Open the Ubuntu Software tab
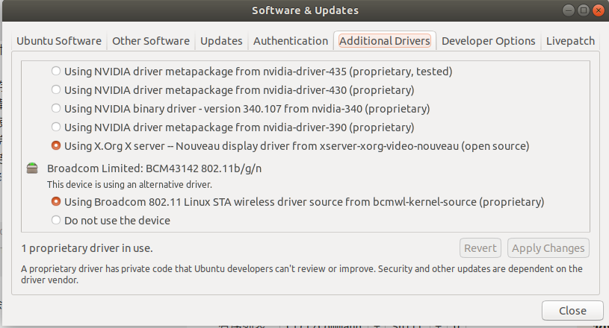The height and width of the screenshot is (328, 609). pos(59,41)
